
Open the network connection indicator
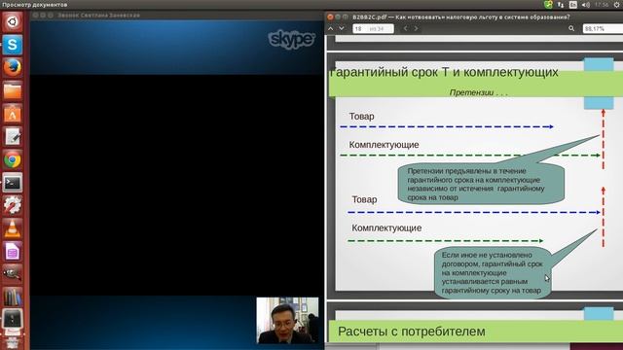[x=561, y=5]
